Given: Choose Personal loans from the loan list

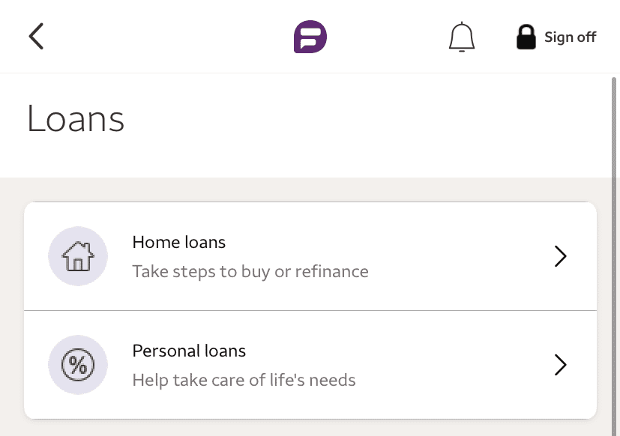Looking at the screenshot, I should click(x=189, y=351).
